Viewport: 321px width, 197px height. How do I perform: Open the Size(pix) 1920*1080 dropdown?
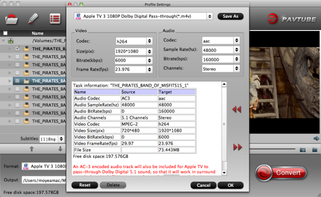point(149,51)
